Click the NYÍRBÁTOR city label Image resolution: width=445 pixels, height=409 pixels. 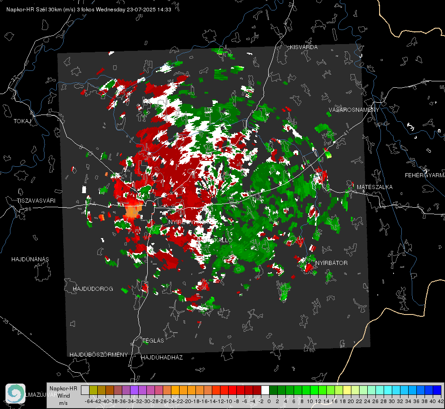(331, 263)
